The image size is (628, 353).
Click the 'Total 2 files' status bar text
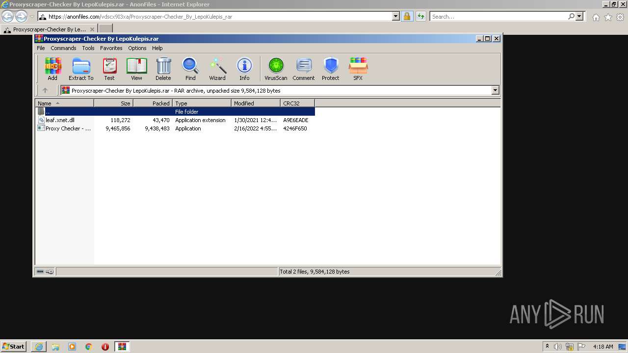point(314,271)
